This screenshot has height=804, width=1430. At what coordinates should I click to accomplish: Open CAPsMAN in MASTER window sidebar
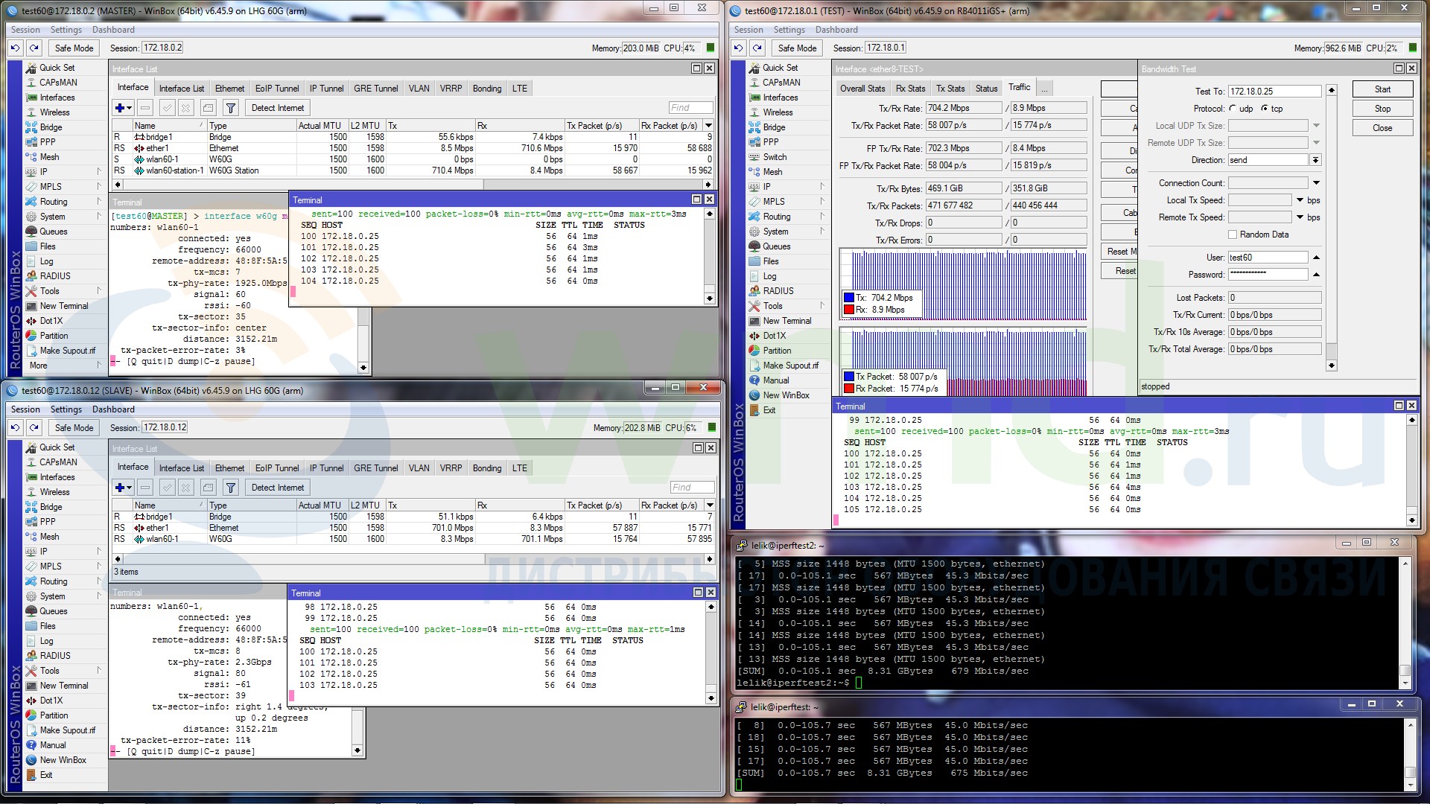(58, 83)
